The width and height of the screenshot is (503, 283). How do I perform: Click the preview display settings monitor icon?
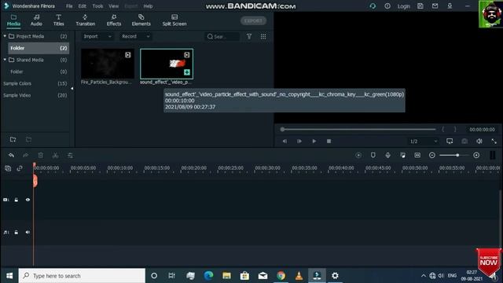tap(450, 141)
